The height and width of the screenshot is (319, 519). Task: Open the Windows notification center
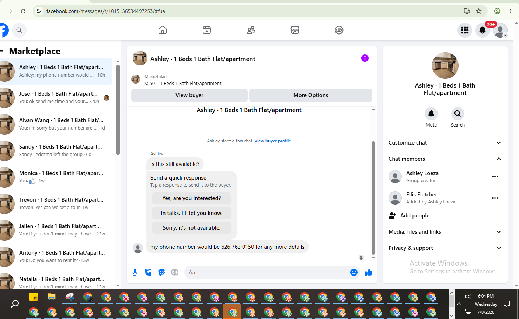[x=507, y=304]
